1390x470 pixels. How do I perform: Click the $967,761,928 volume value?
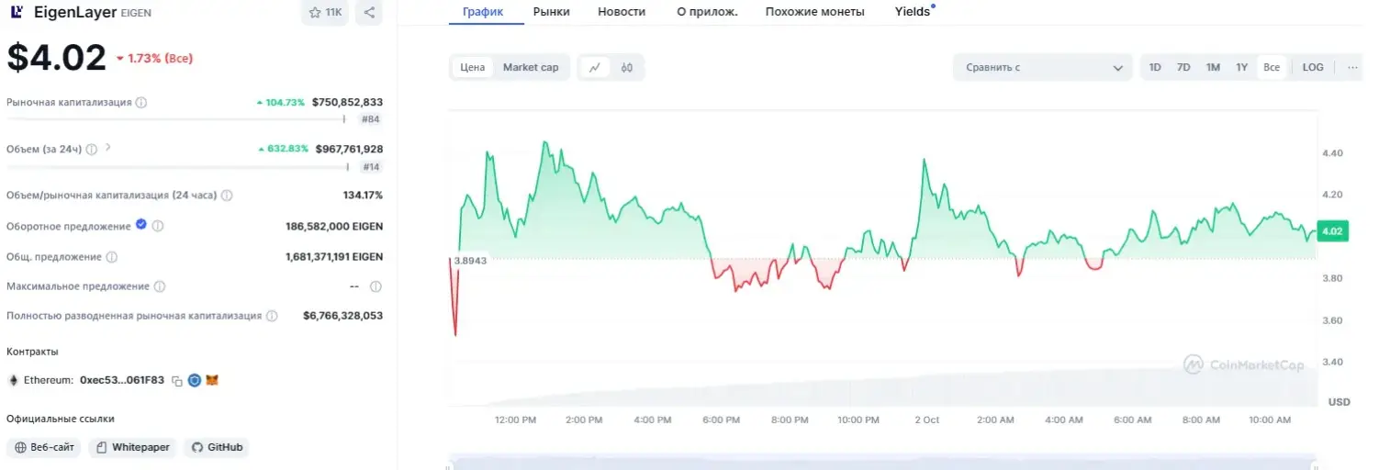pyautogui.click(x=349, y=149)
